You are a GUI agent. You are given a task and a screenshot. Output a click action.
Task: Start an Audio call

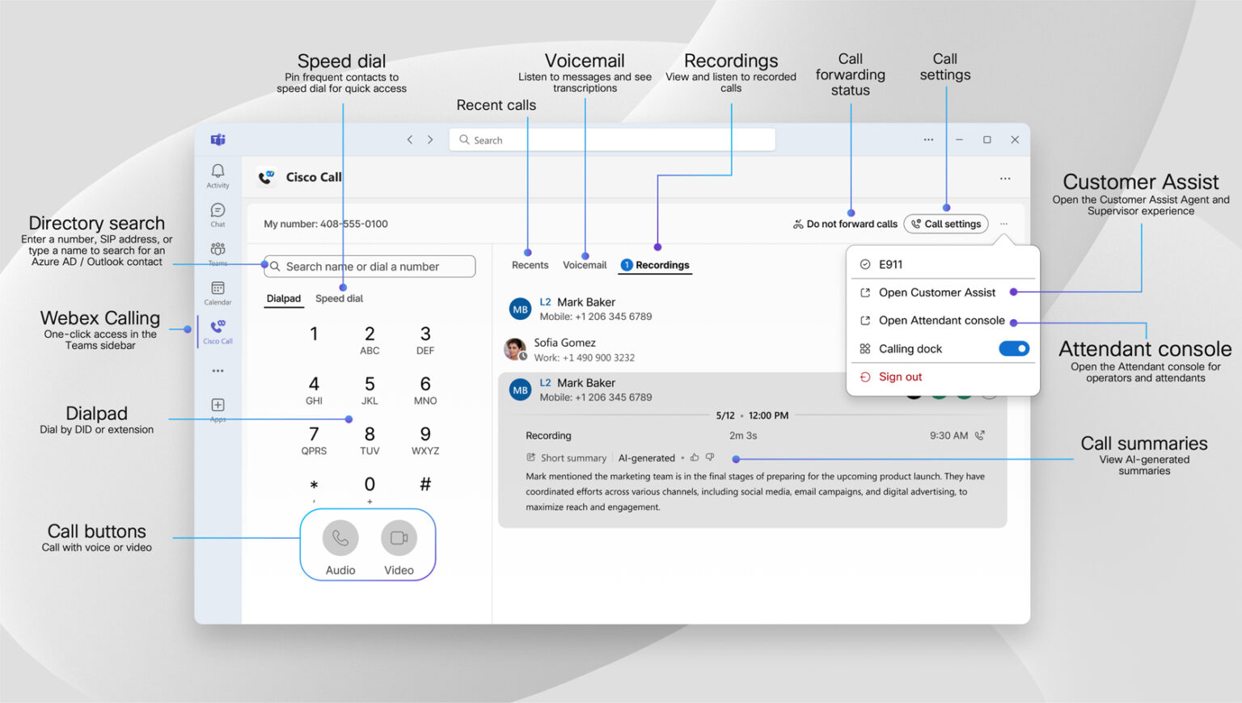339,537
